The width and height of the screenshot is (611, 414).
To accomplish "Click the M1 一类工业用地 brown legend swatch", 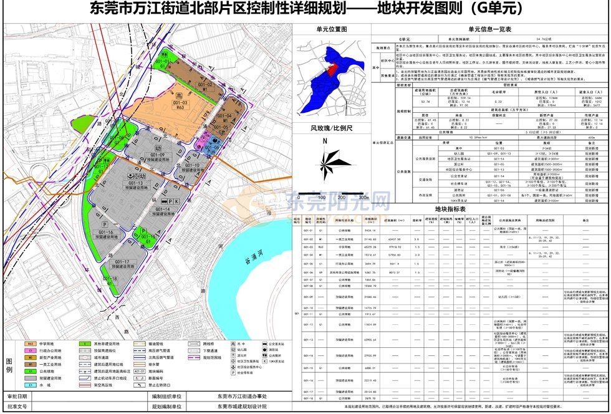I will [x=31, y=365].
